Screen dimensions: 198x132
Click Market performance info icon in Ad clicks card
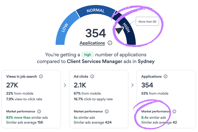(x=107, y=111)
